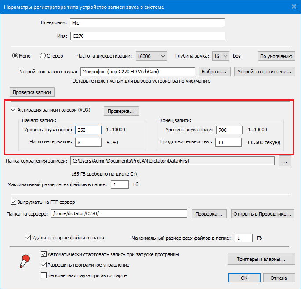The height and width of the screenshot is (289, 301).
Task: Toggle Активация записи голосом (VOX) checkbox
Action: [14, 110]
